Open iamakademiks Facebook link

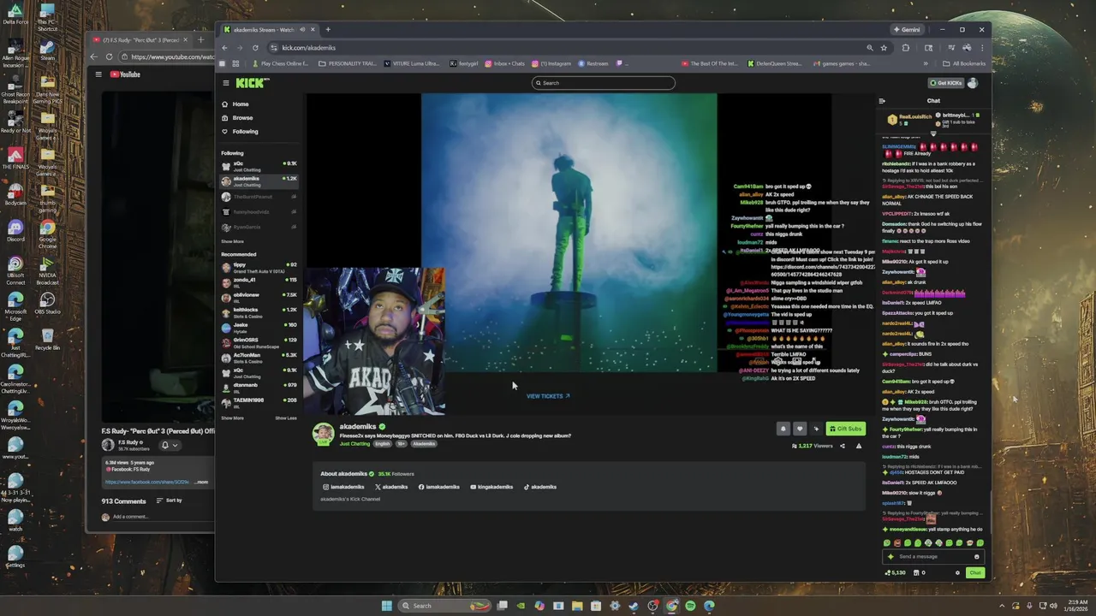coord(439,487)
